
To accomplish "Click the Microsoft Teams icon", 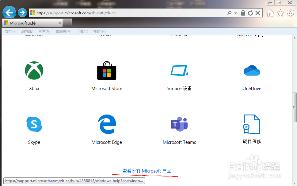I will point(179,124).
